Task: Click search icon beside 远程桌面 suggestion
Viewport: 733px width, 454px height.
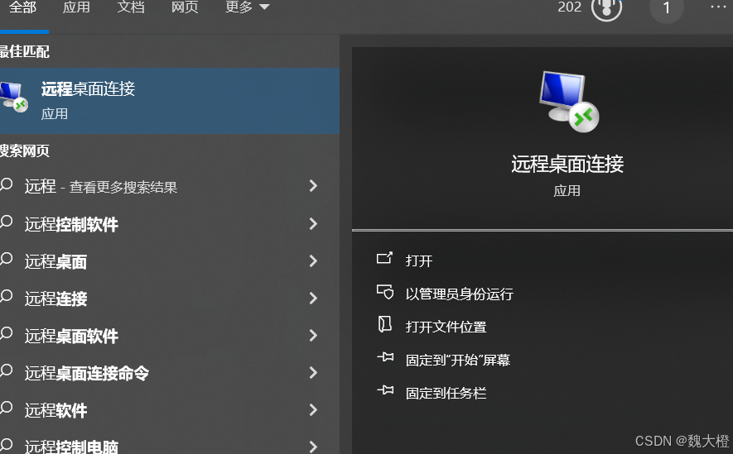Action: coord(6,259)
